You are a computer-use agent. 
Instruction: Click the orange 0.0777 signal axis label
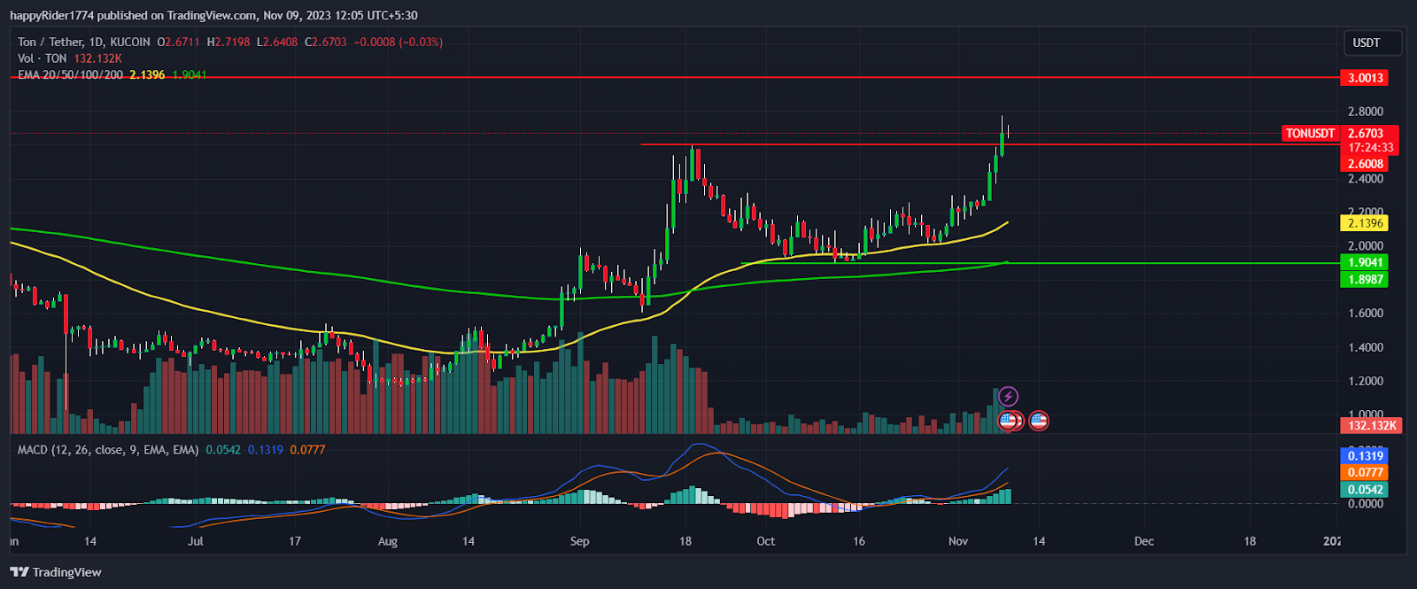coord(1365,473)
